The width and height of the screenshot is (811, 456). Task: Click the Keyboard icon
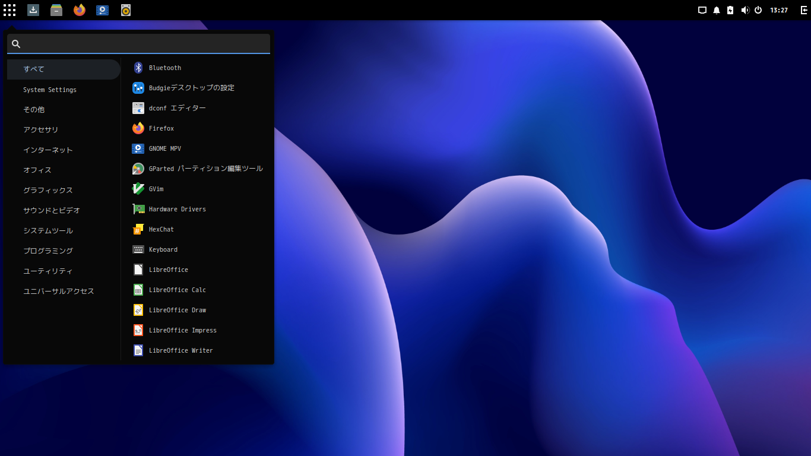click(138, 249)
